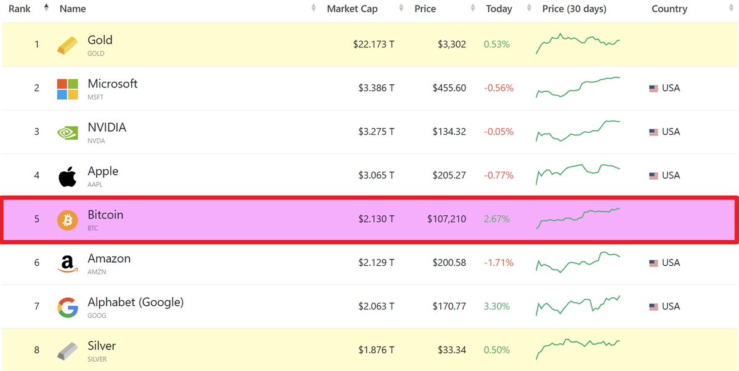Open the Amazon company link
The image size is (739, 371).
[x=109, y=258]
